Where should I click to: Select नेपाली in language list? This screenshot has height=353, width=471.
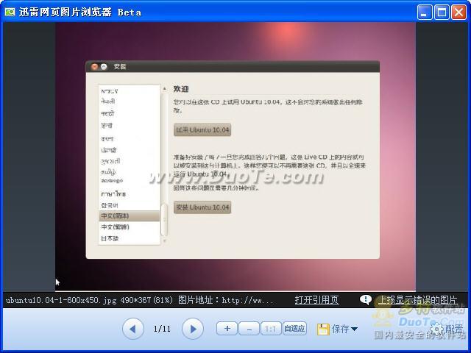click(x=130, y=101)
